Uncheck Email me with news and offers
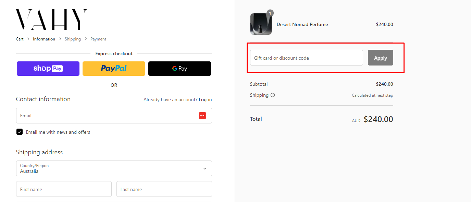This screenshot has height=202, width=471. point(20,132)
